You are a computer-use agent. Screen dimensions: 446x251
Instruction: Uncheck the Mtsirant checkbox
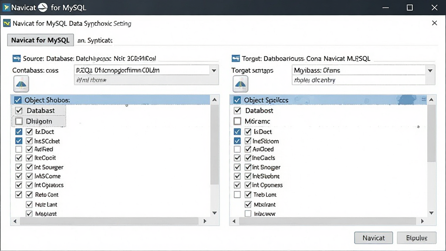[248, 204]
